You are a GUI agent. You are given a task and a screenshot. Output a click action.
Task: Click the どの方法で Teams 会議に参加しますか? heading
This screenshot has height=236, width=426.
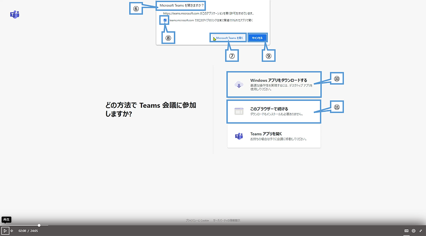[x=151, y=109]
